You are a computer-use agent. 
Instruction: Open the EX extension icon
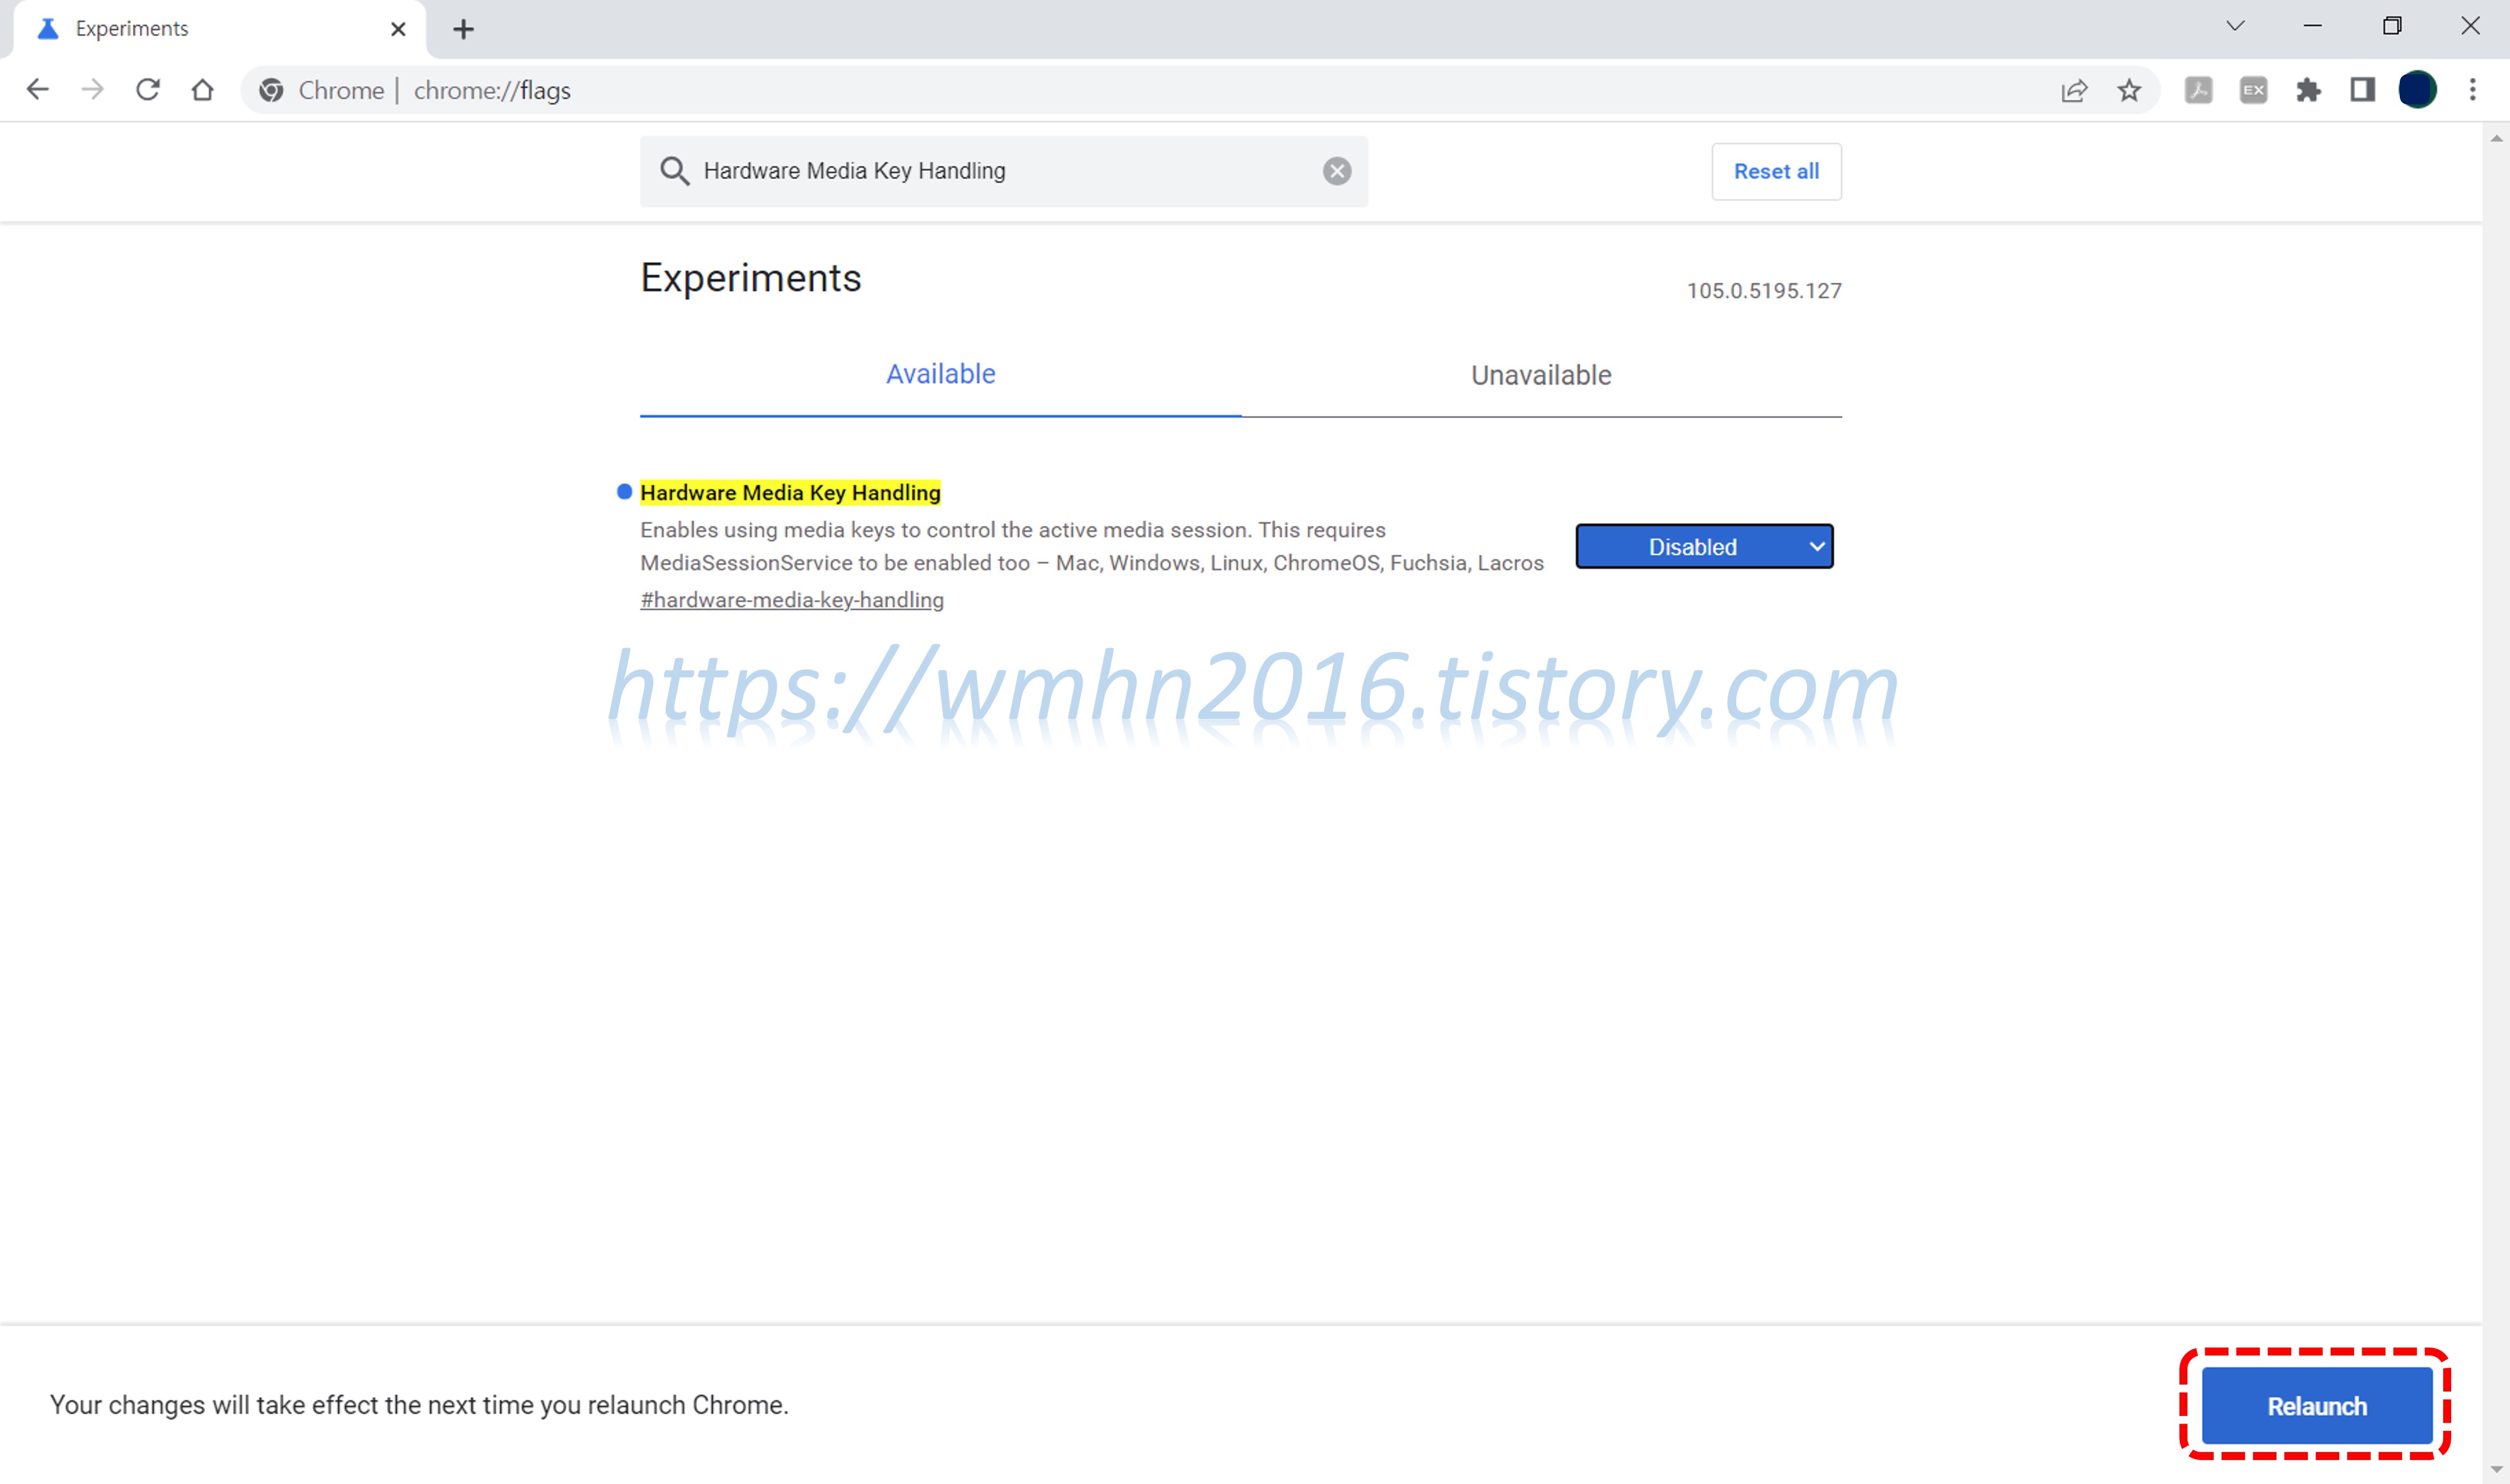2253,90
